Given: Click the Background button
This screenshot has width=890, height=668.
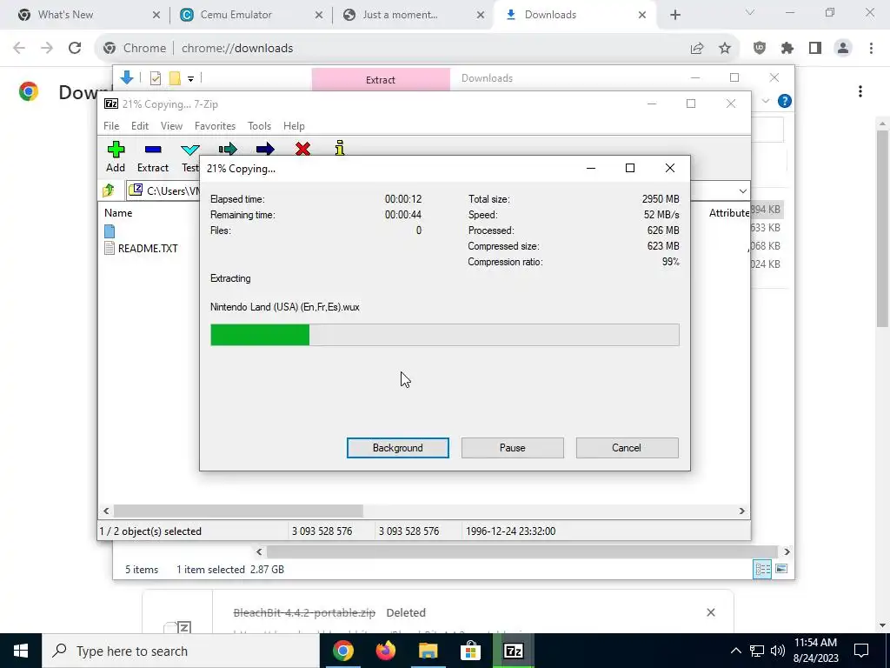Looking at the screenshot, I should (398, 448).
